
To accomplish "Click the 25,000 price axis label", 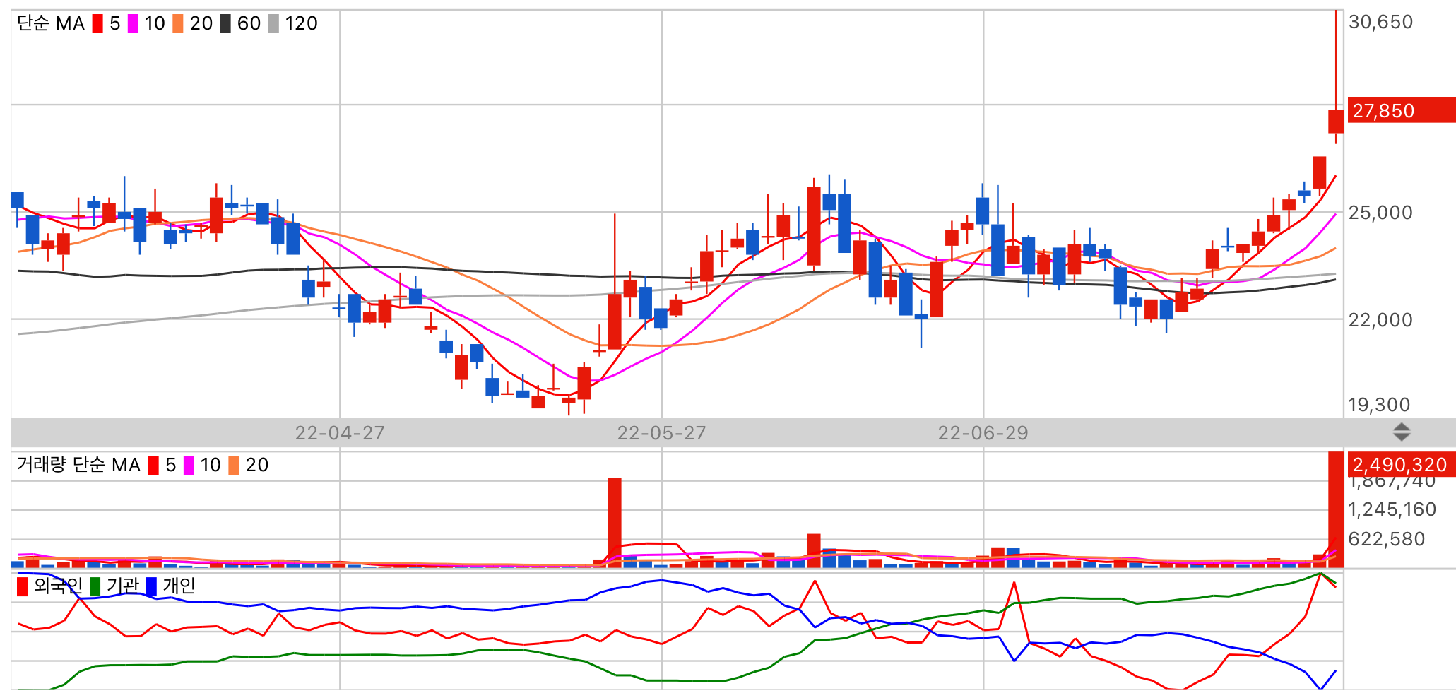I will point(1380,213).
